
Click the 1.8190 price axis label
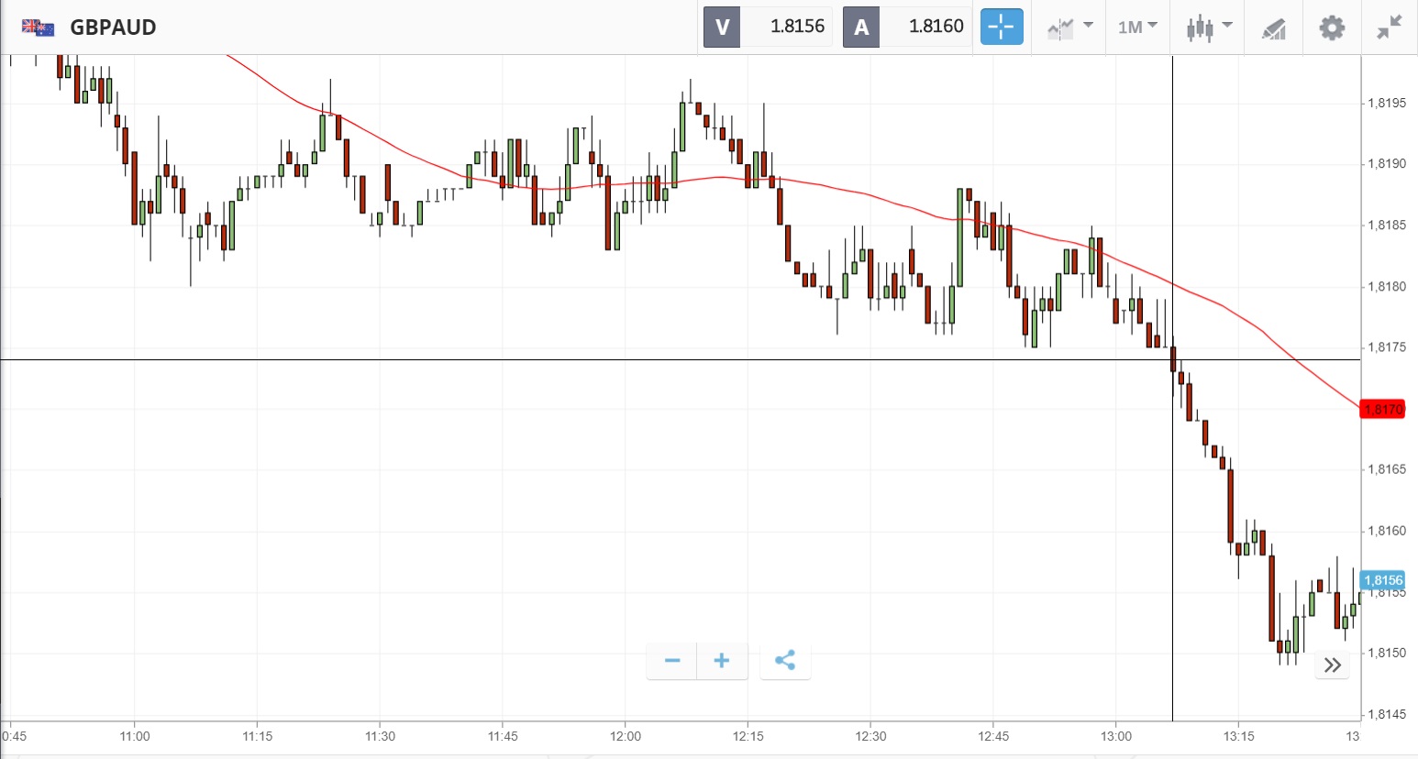[x=1387, y=164]
